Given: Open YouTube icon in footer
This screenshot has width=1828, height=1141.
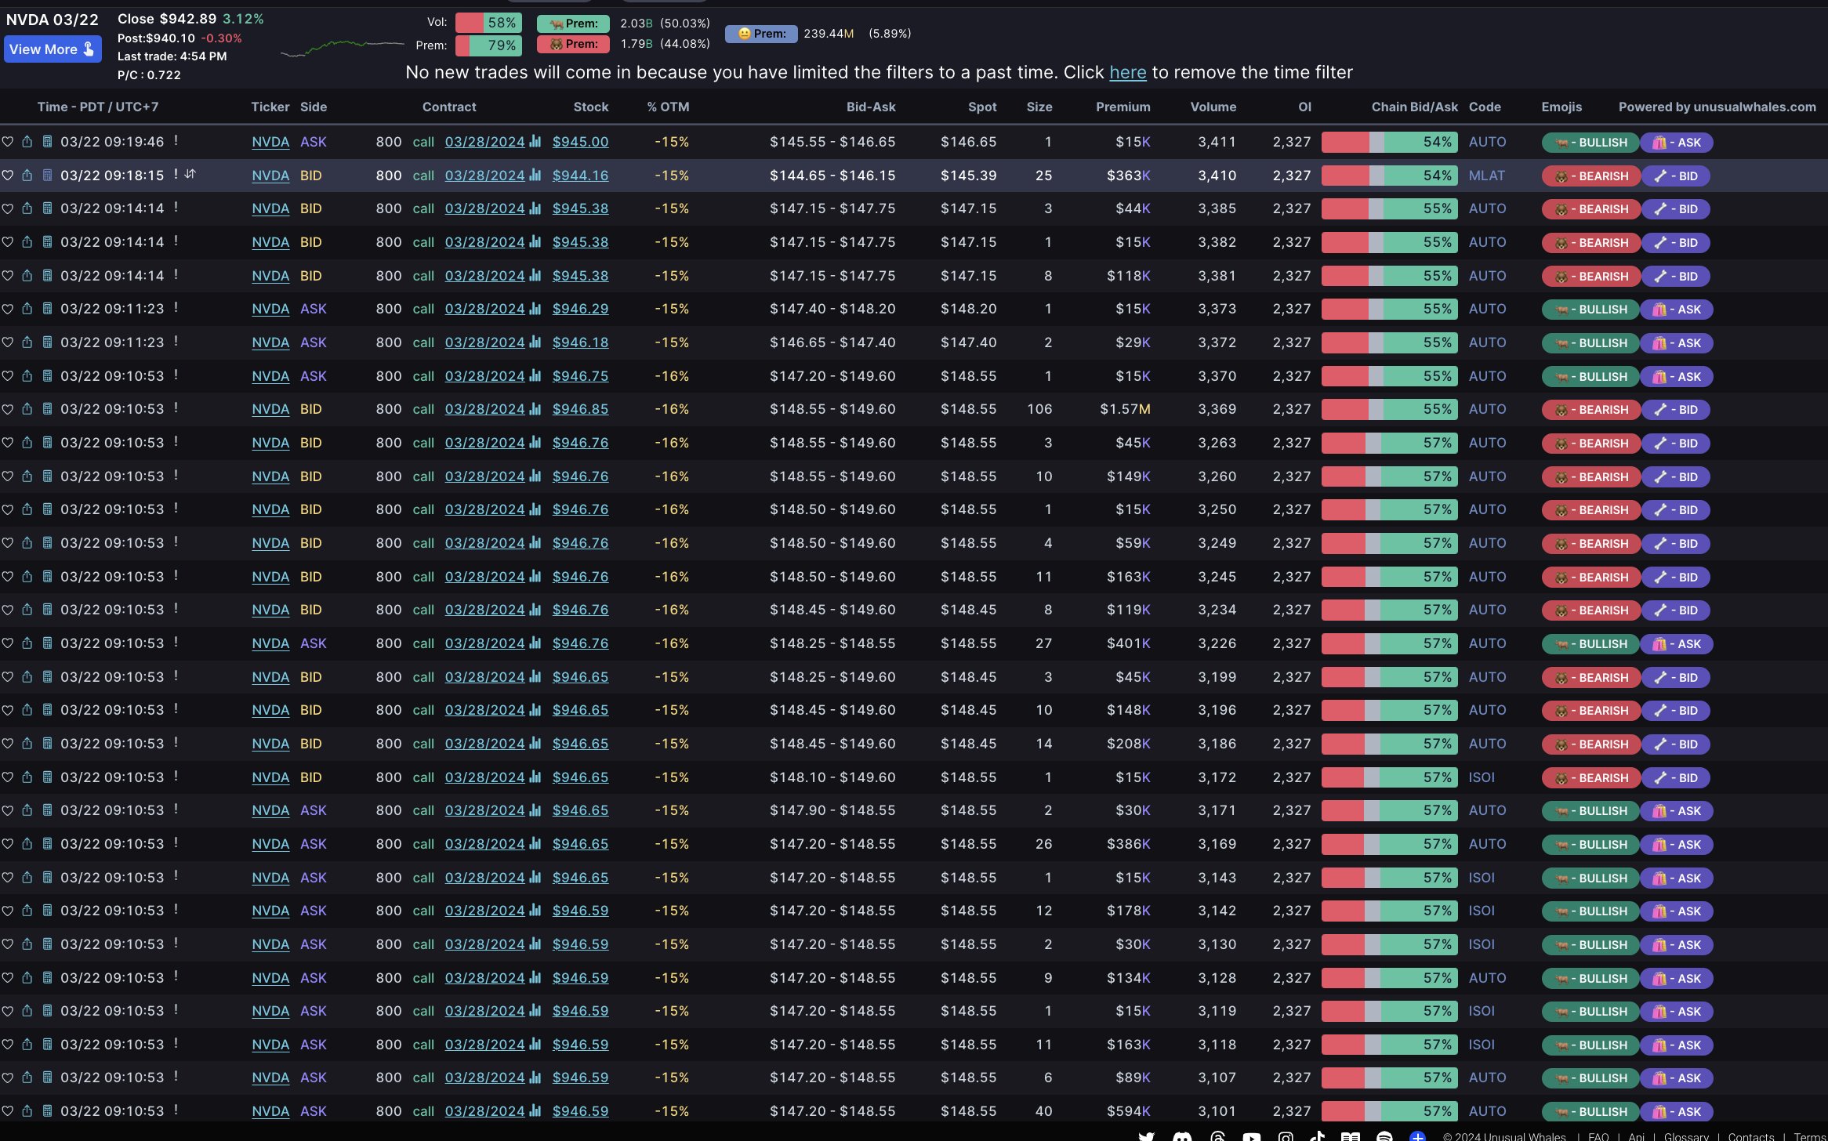Looking at the screenshot, I should (x=1251, y=1136).
